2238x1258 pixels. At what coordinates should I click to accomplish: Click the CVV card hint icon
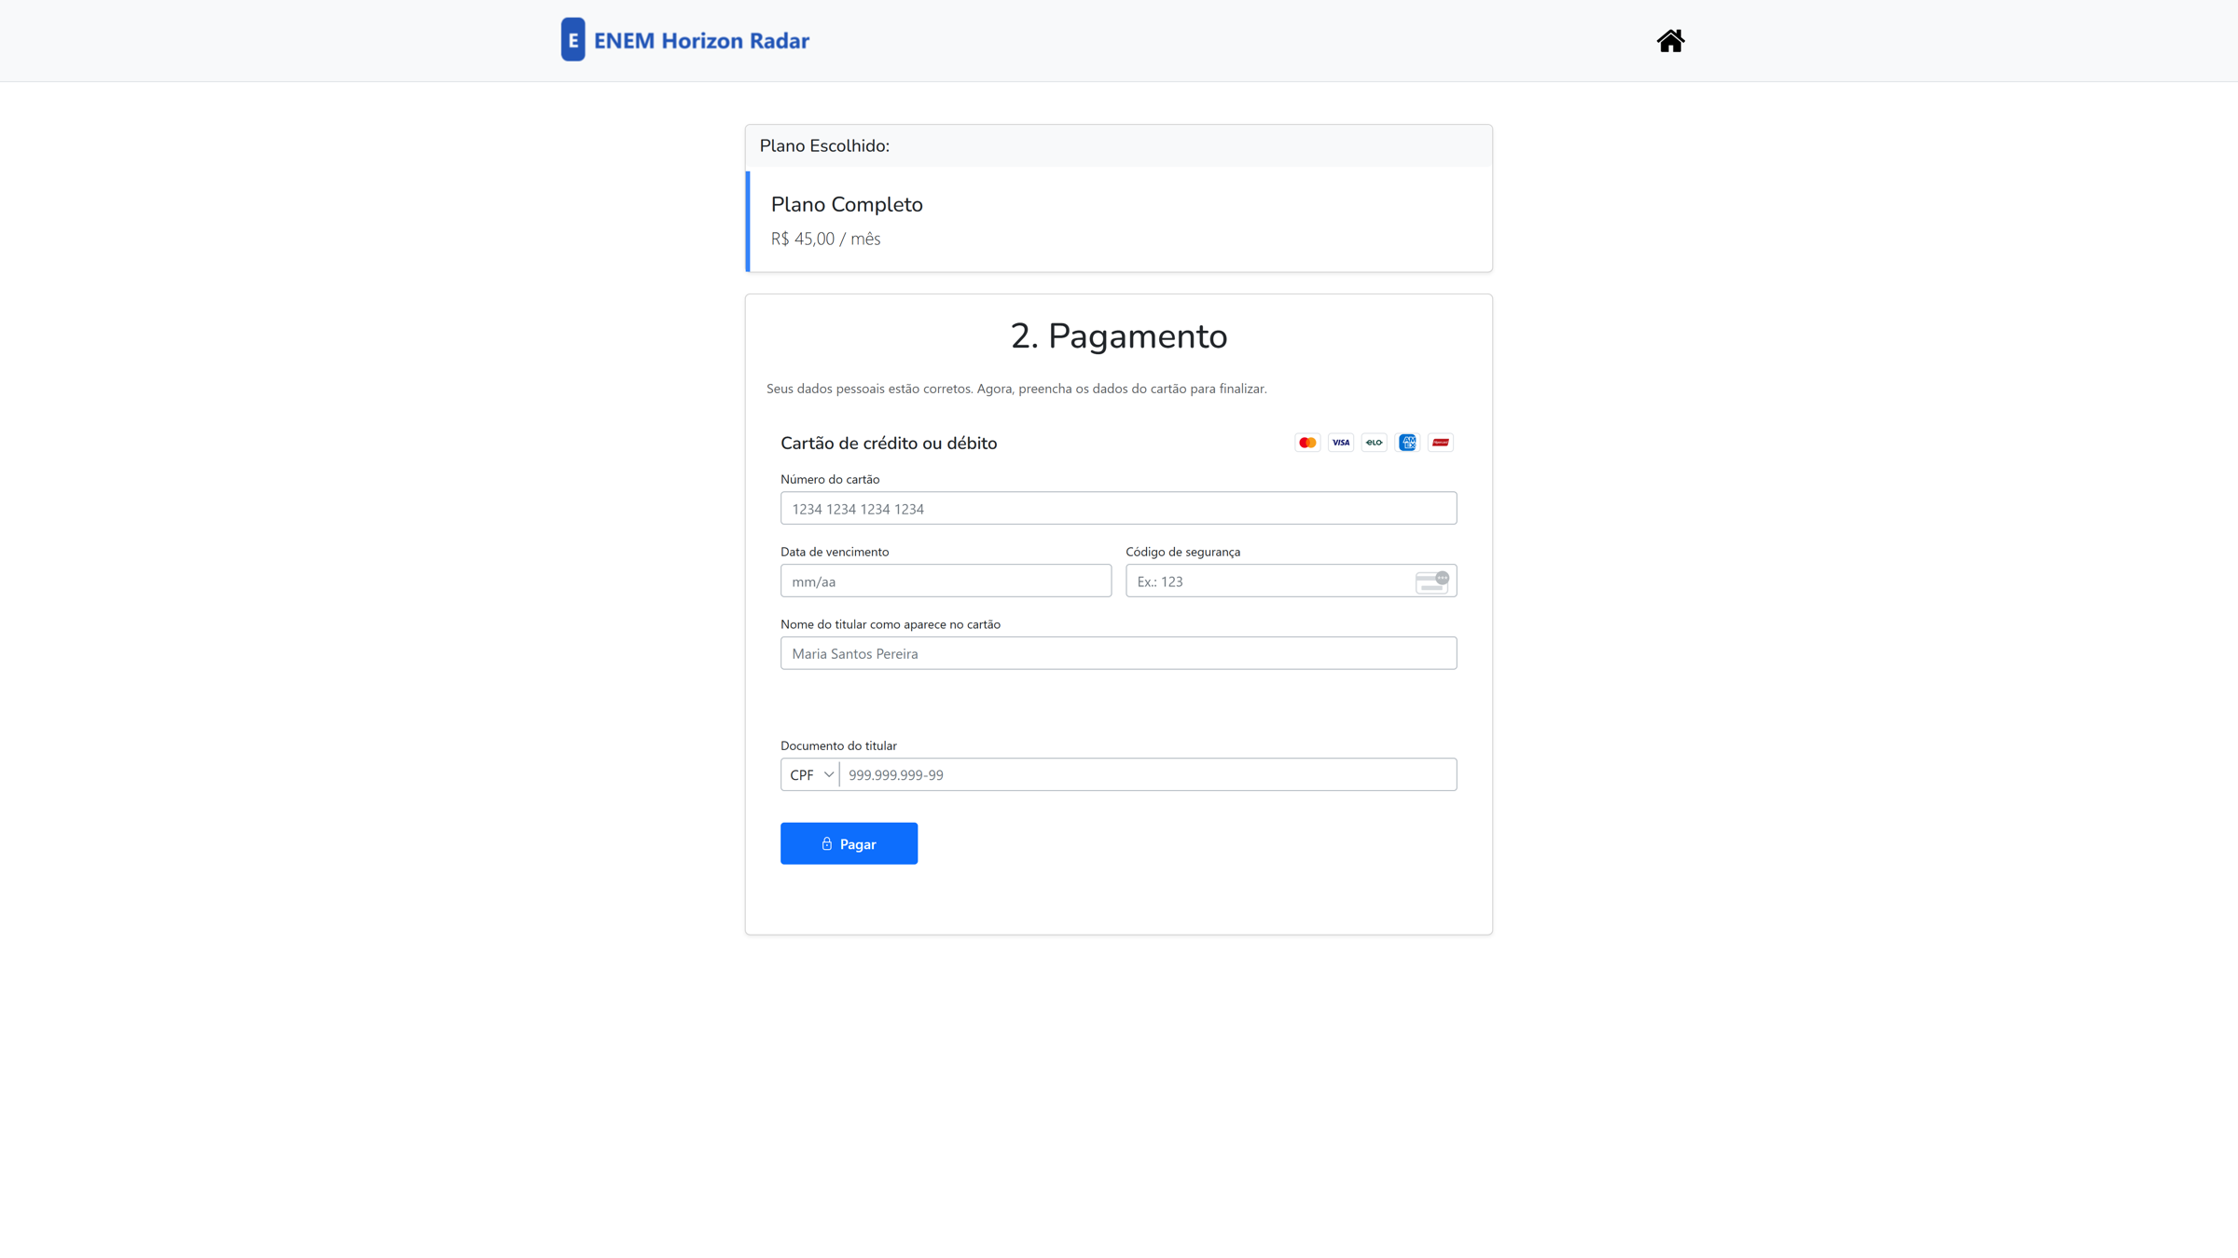[x=1432, y=581]
